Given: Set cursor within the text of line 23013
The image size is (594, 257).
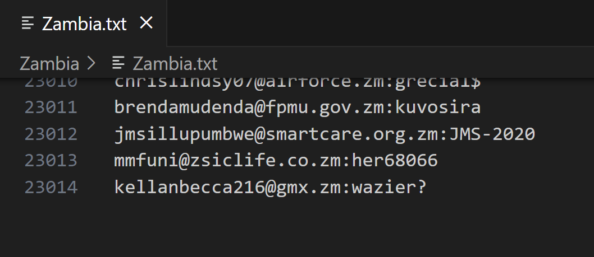Looking at the screenshot, I should click(x=275, y=161).
